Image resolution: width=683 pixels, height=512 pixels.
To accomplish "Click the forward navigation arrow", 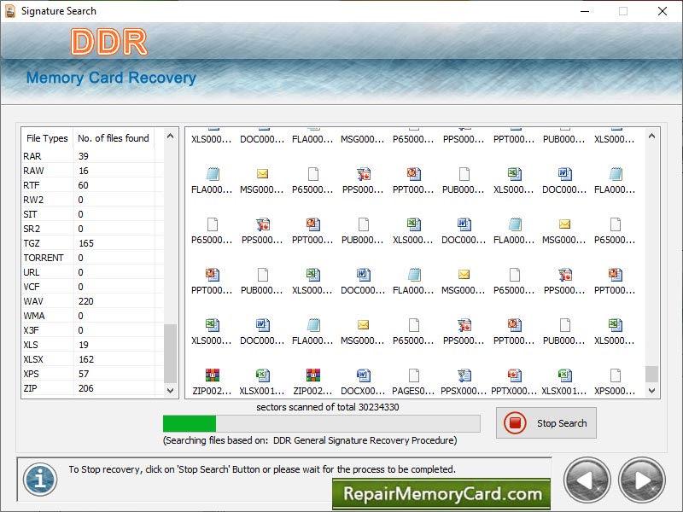I will coord(643,481).
